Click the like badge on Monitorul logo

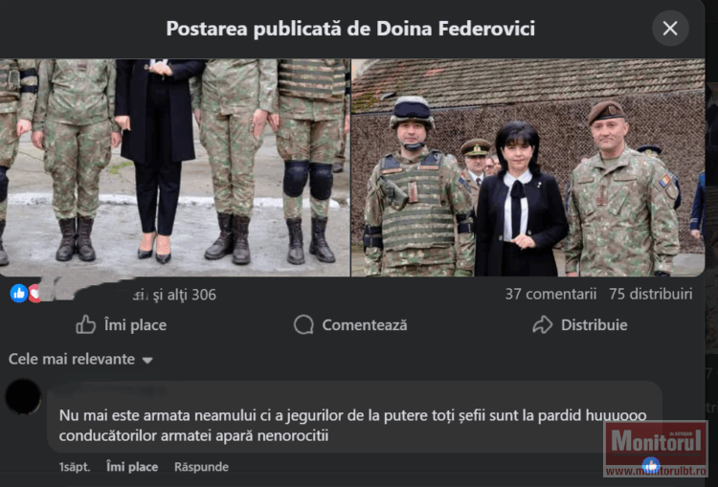[651, 466]
